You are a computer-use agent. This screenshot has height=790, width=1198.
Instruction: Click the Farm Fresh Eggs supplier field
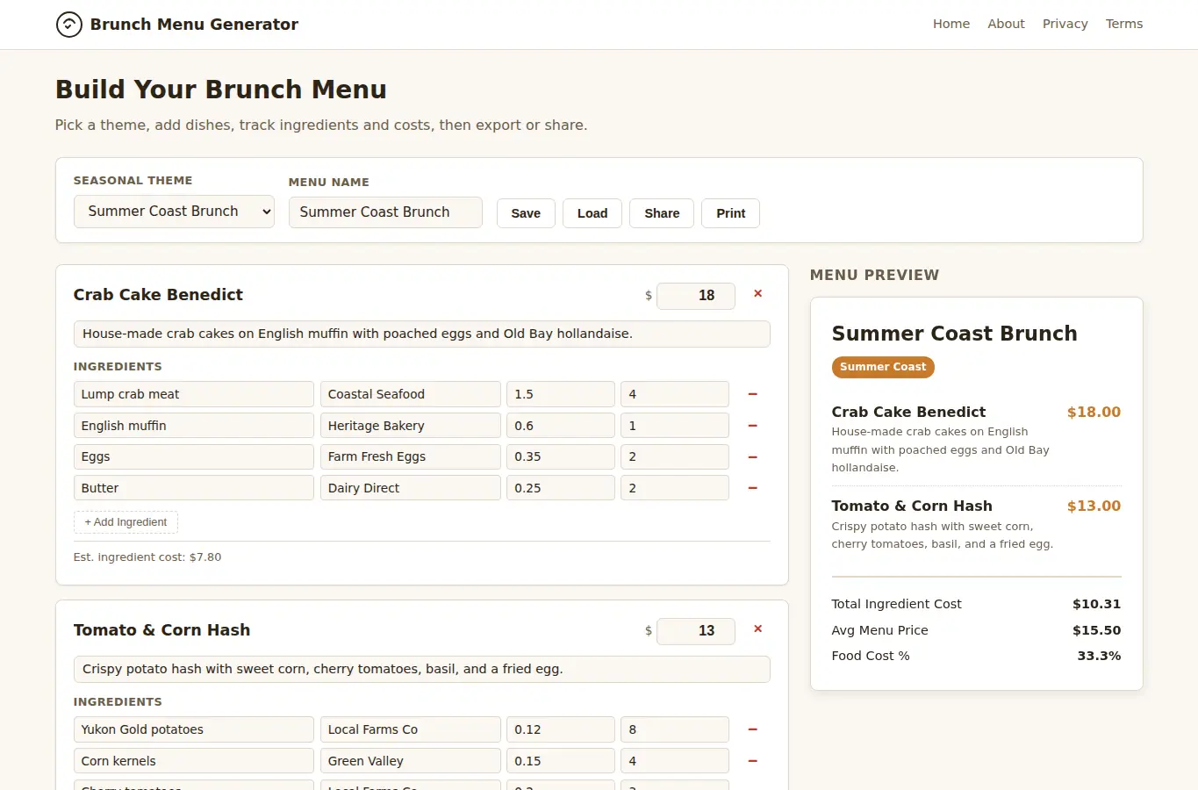point(411,456)
